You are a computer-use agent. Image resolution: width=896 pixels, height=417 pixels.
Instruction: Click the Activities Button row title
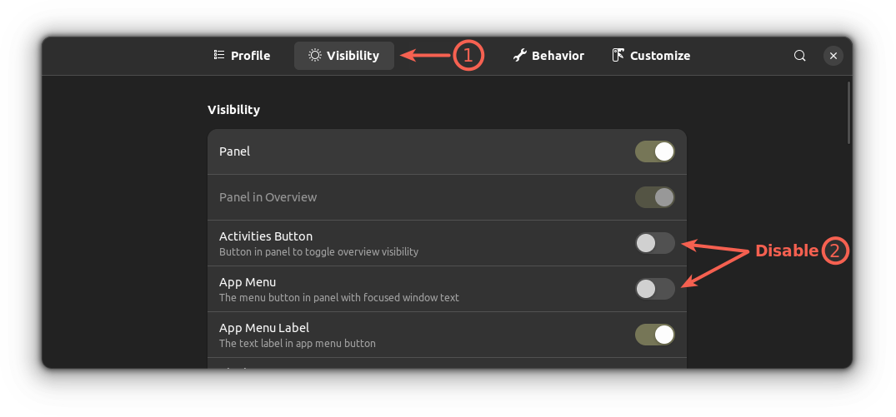point(266,236)
